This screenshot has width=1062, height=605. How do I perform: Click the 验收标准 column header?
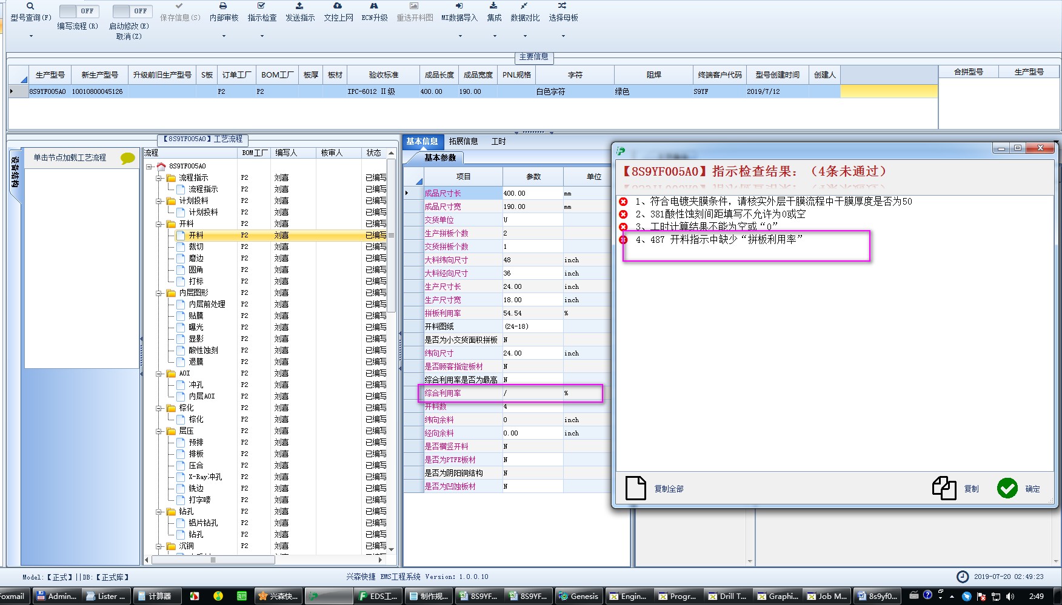pos(383,75)
